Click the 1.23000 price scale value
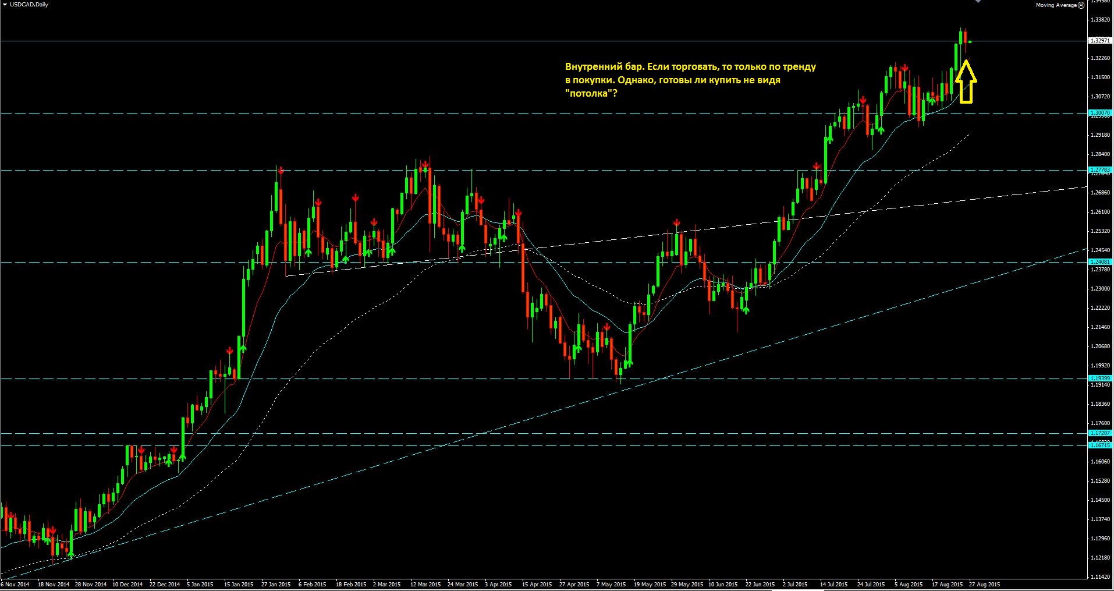The height and width of the screenshot is (591, 1114). (x=1099, y=288)
